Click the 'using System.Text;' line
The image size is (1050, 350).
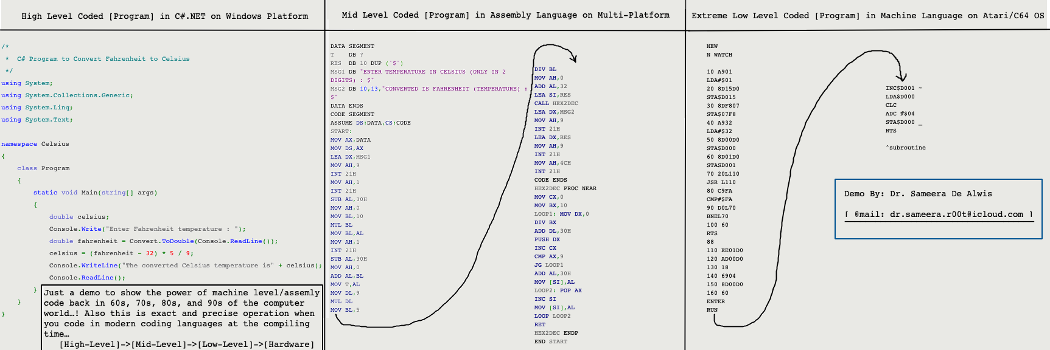pos(37,120)
